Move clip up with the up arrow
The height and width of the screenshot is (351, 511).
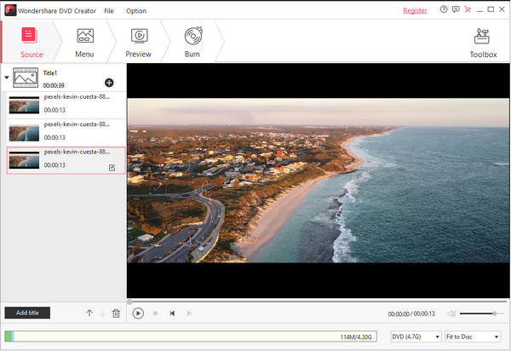pos(89,314)
